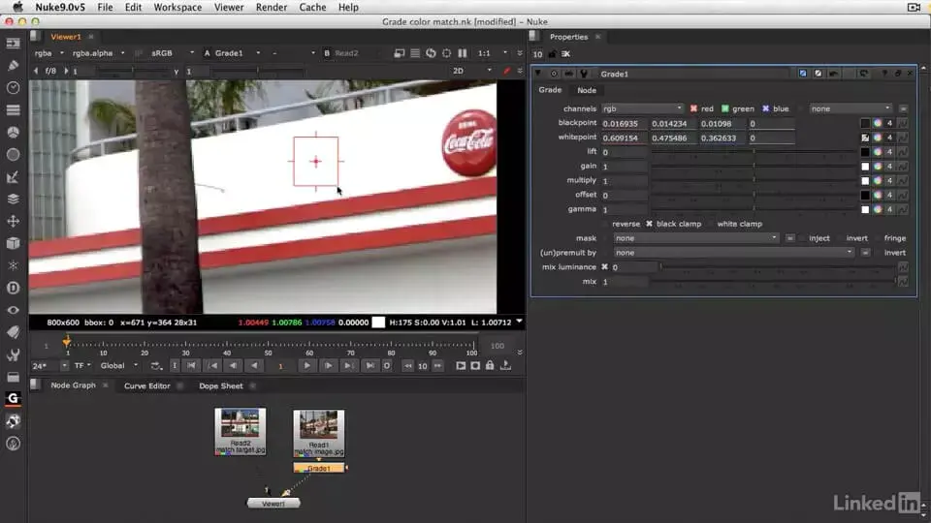The width and height of the screenshot is (931, 523).
Task: Play backward in the viewer timeline
Action: tap(254, 366)
